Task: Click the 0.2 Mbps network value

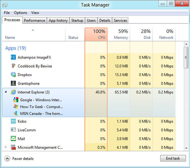Action: (166, 92)
